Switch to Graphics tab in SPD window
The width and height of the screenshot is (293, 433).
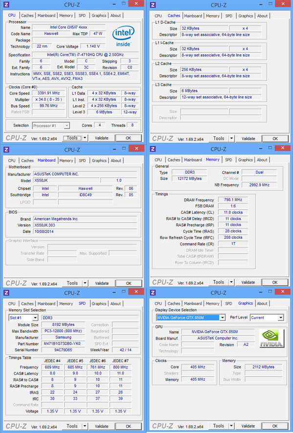99,303
